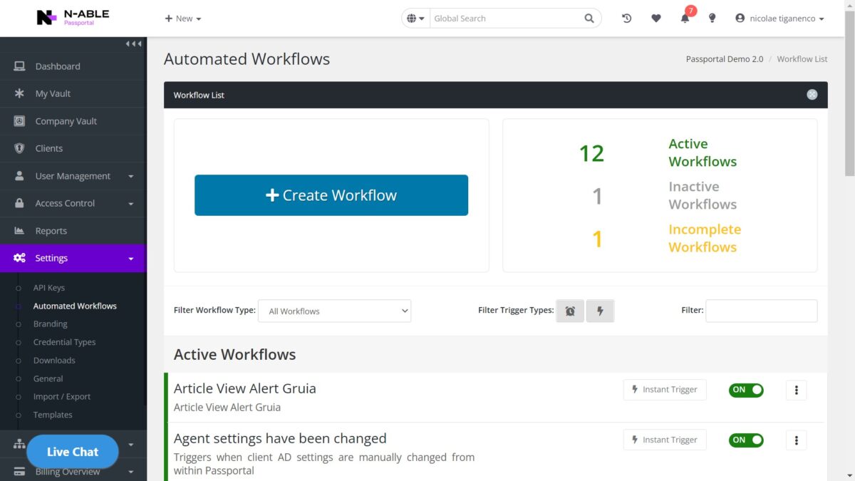Image resolution: width=855 pixels, height=481 pixels.
Task: Open Branding settings
Action: [50, 324]
